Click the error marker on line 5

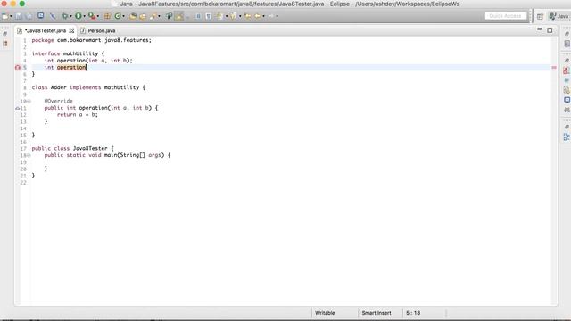18,68
